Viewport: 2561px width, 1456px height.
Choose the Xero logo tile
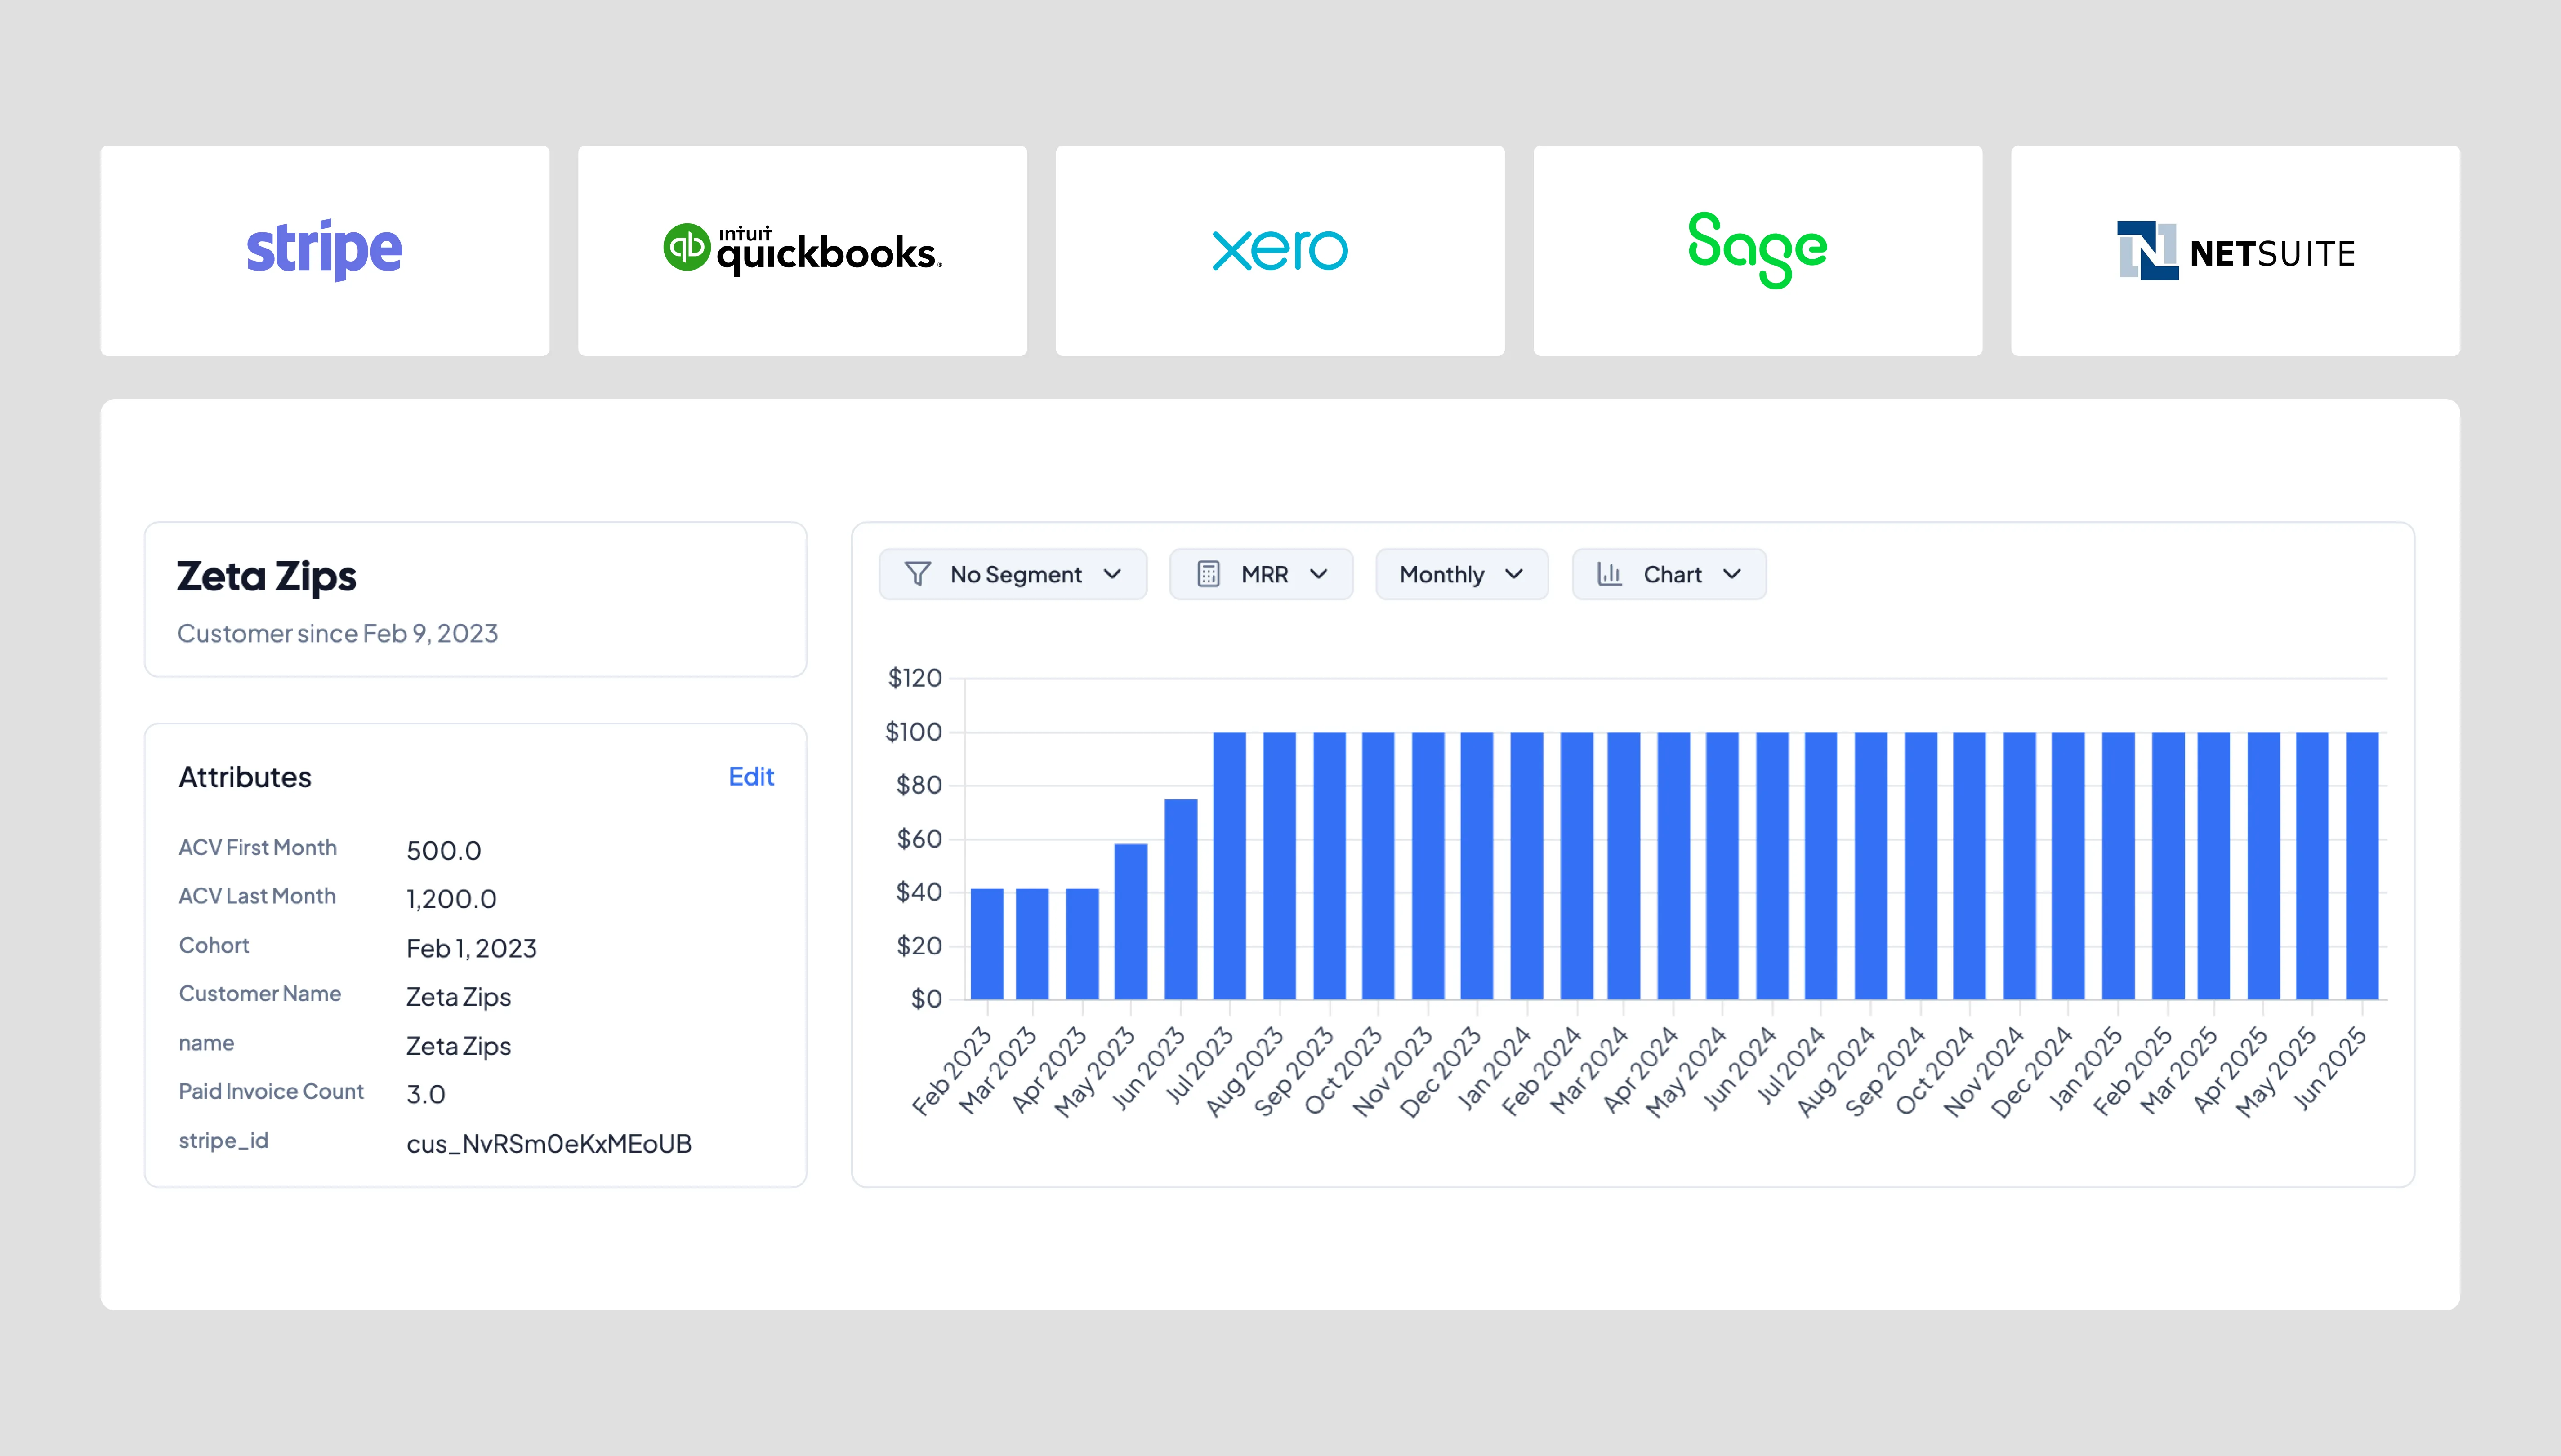coord(1280,250)
